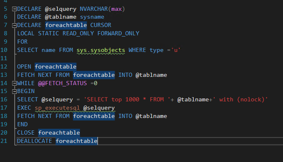This screenshot has height=162, width=283.
Task: Click foreachtable on line 20
Action: [59, 133]
